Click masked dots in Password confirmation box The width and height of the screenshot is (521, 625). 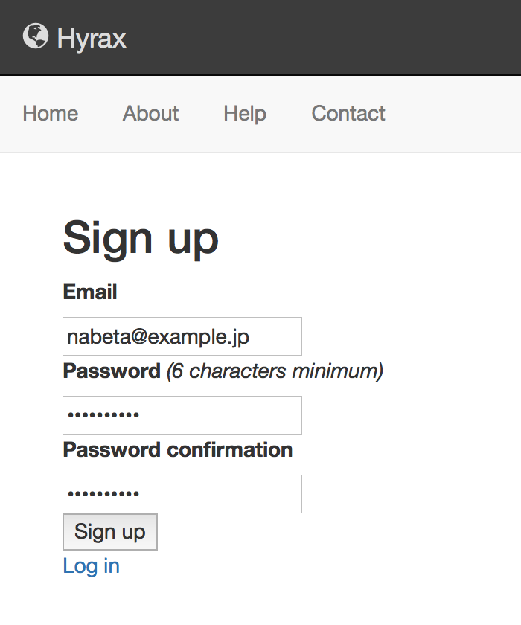click(103, 494)
